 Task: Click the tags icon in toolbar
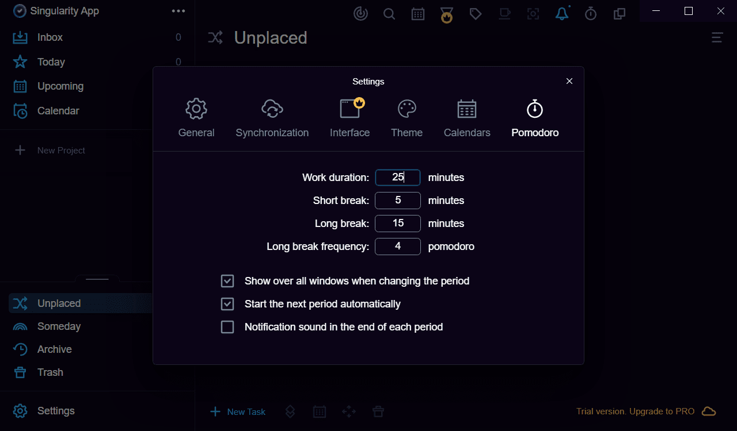pos(476,14)
